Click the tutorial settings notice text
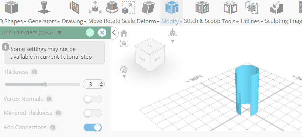Screen dimensions: 302x137 coord(51,53)
